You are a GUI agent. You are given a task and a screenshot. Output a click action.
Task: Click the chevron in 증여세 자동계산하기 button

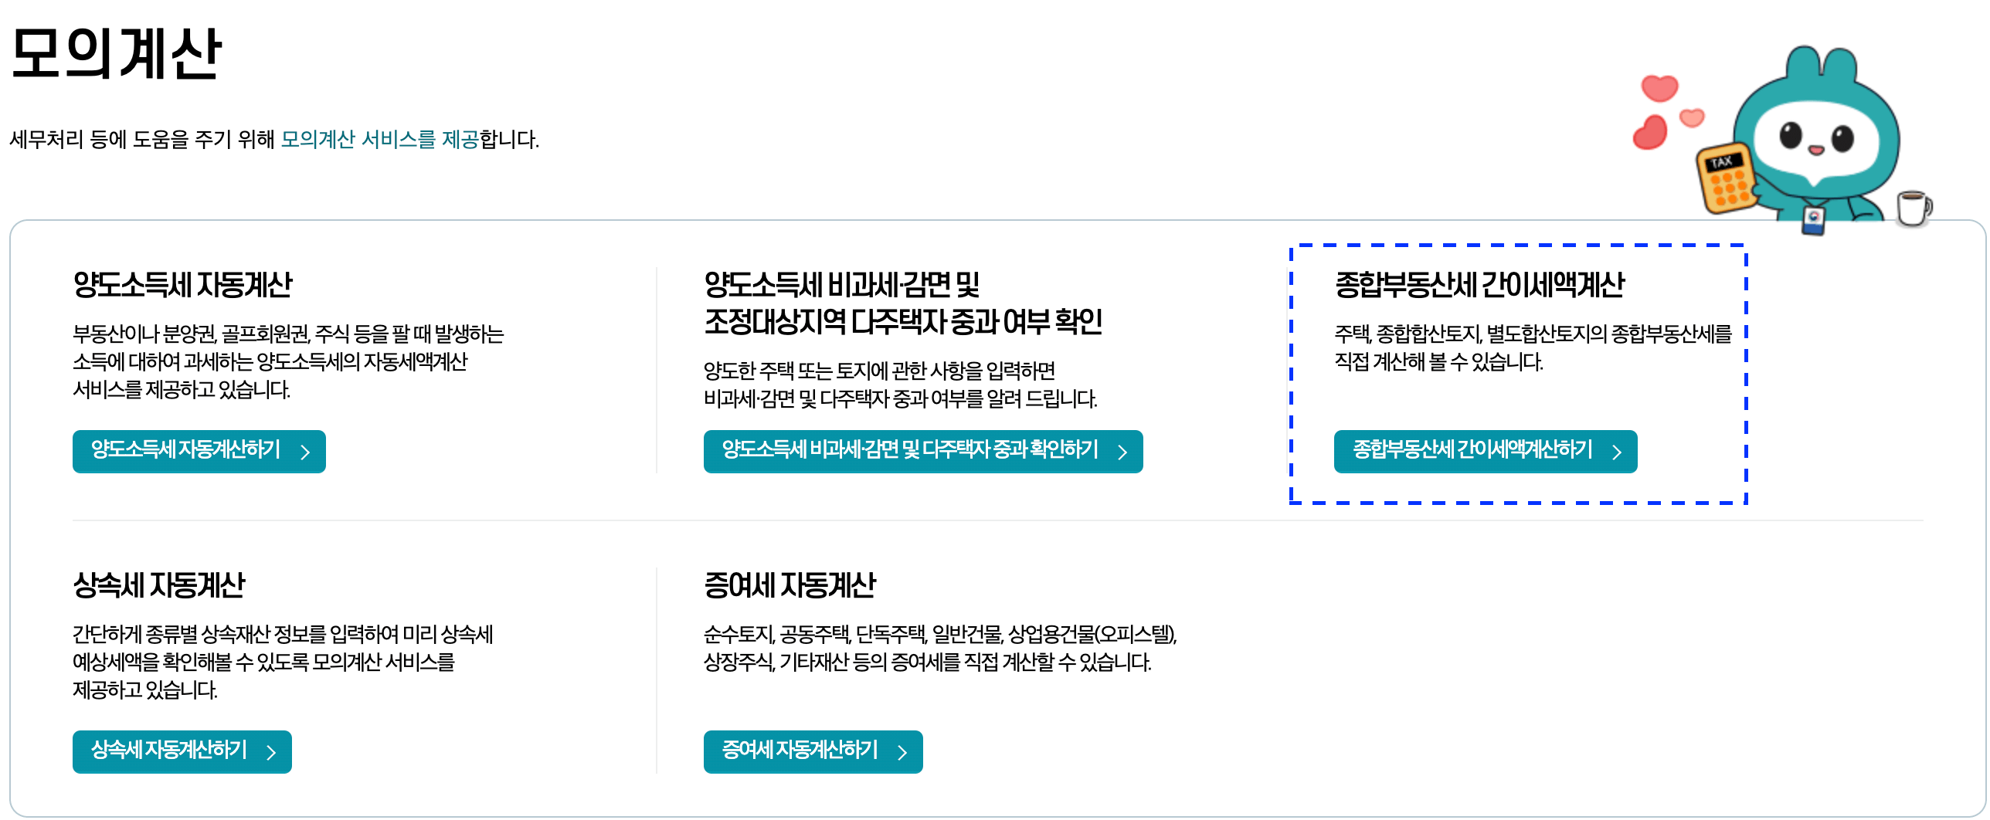coord(902,751)
